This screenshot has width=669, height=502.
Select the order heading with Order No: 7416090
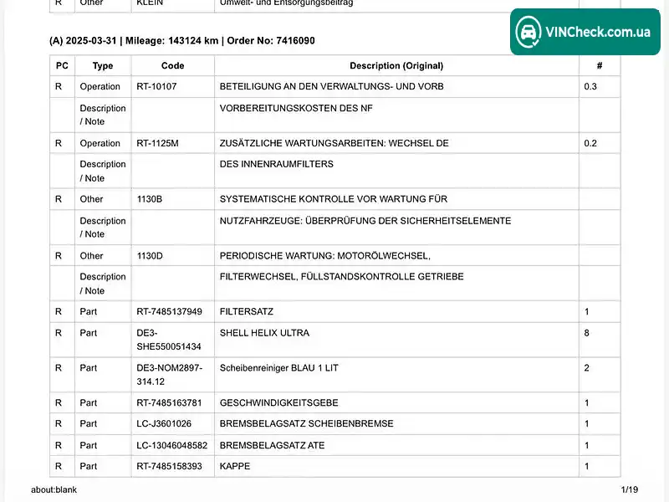point(182,40)
